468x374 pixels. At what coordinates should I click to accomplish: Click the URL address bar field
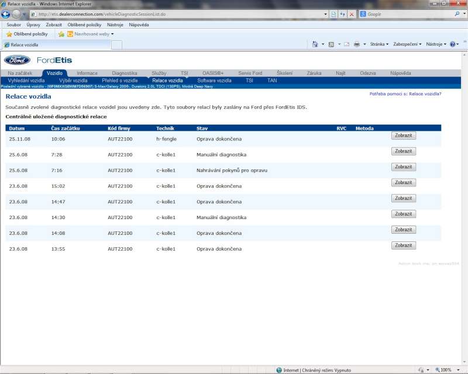coord(175,14)
